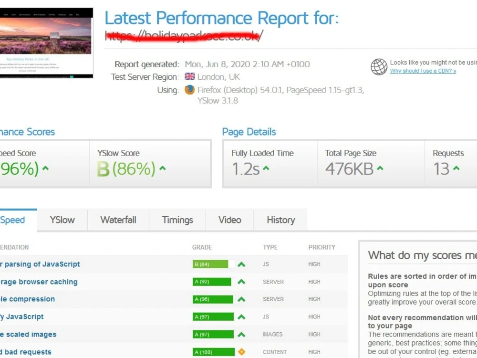Click 'London, UK' server region text
477x358 pixels.
pos(218,77)
